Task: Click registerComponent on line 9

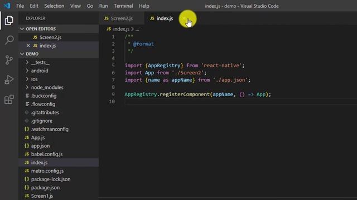Action: point(185,94)
